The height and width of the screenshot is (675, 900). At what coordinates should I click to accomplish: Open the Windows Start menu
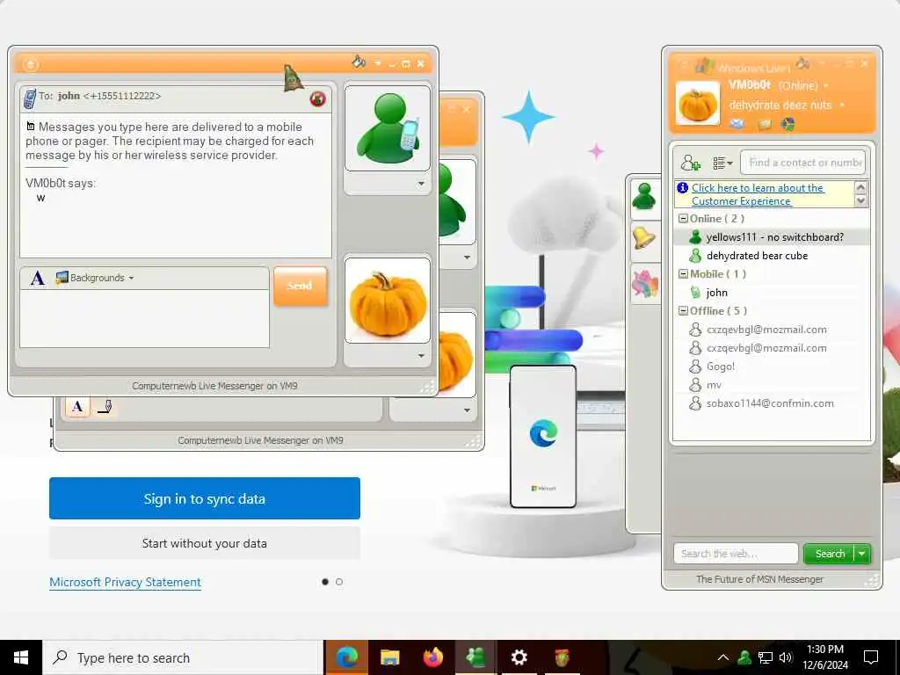click(x=21, y=657)
